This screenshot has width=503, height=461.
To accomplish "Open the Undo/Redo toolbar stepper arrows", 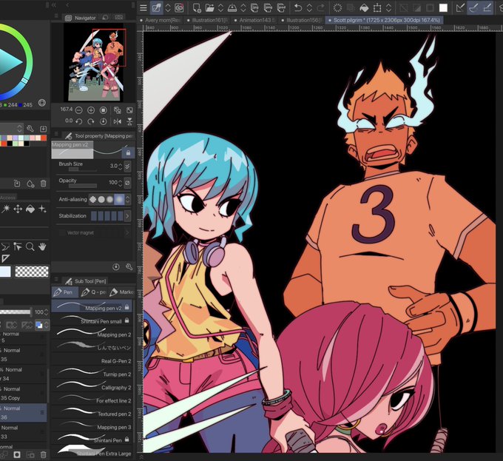I will pos(309,7).
